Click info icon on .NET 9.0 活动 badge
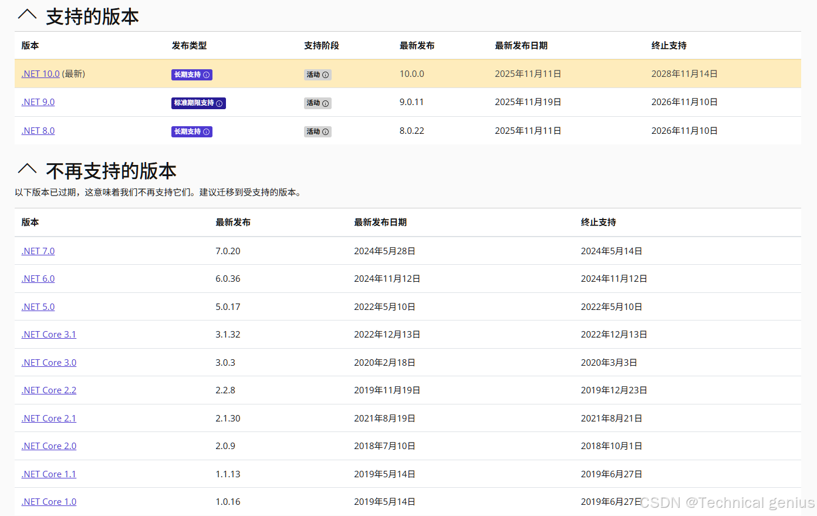Image resolution: width=817 pixels, height=516 pixels. click(x=325, y=103)
